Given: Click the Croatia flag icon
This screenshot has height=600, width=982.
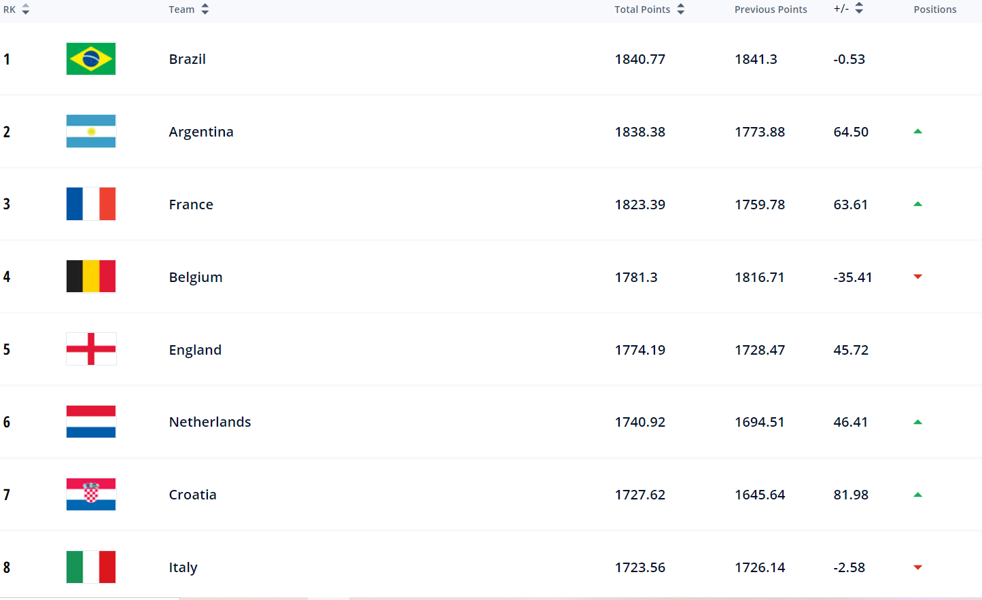Looking at the screenshot, I should pos(91,494).
